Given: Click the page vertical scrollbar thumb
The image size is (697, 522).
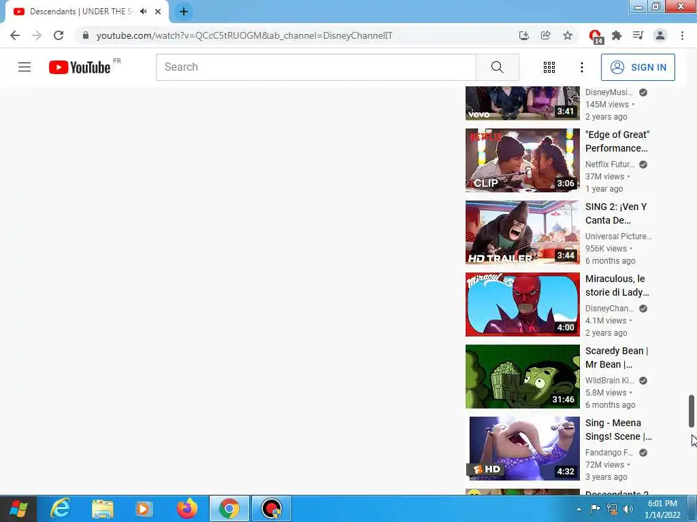Looking at the screenshot, I should (x=692, y=411).
